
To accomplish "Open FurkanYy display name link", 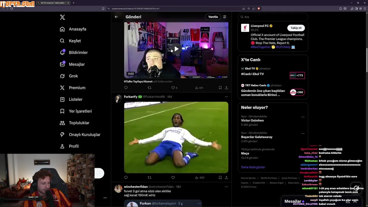I will [131, 97].
